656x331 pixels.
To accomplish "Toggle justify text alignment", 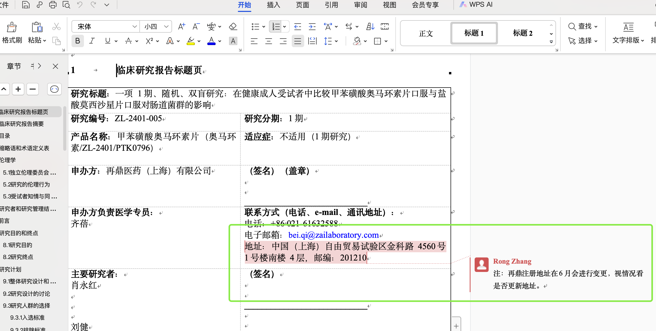I will 297,41.
